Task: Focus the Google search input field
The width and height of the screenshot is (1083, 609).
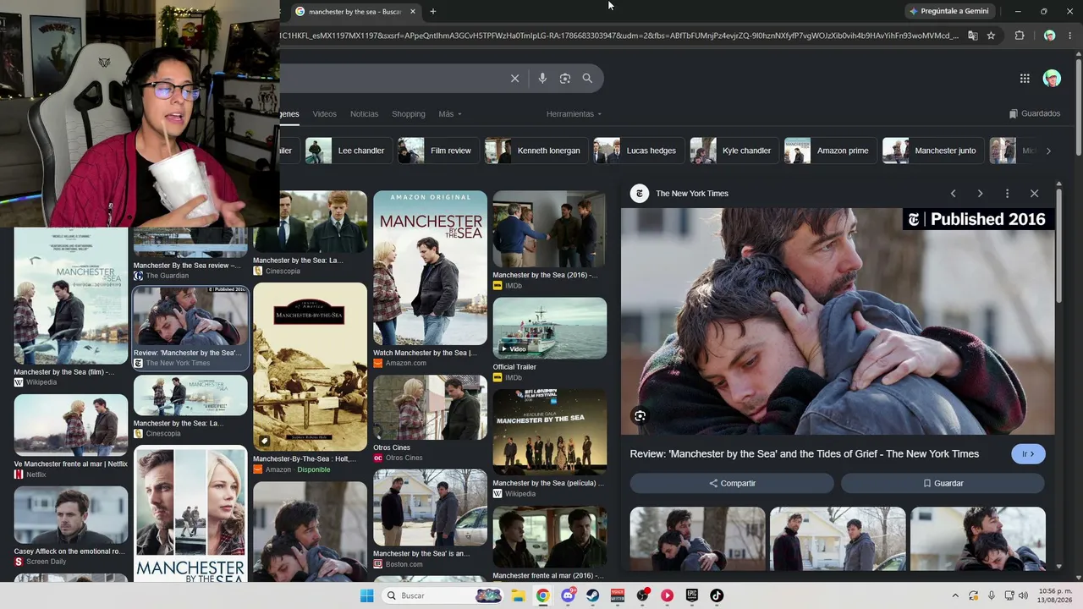Action: (393, 79)
